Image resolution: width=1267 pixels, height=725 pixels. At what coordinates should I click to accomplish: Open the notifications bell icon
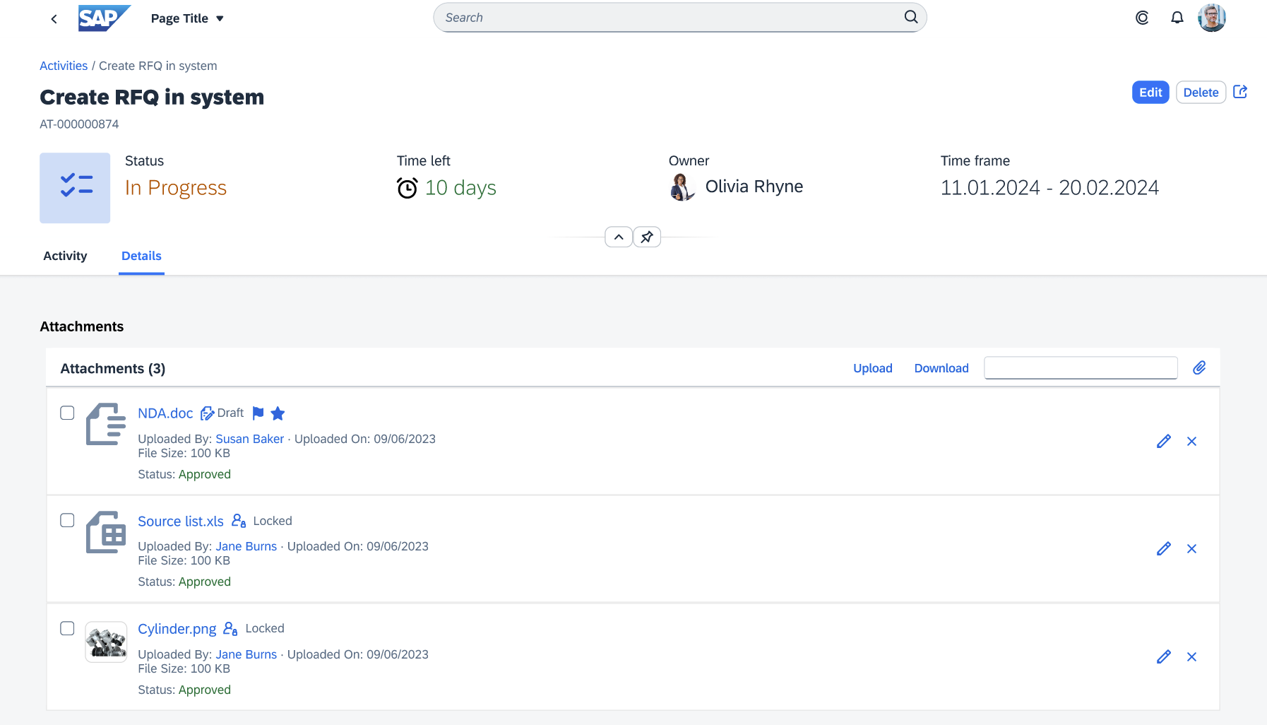click(x=1177, y=17)
